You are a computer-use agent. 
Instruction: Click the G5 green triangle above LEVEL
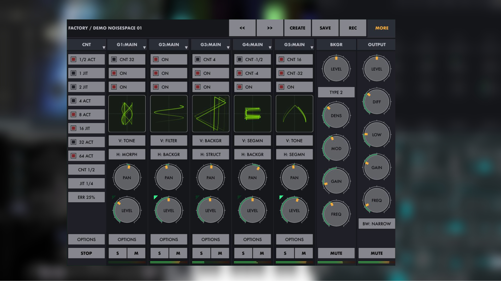281,197
